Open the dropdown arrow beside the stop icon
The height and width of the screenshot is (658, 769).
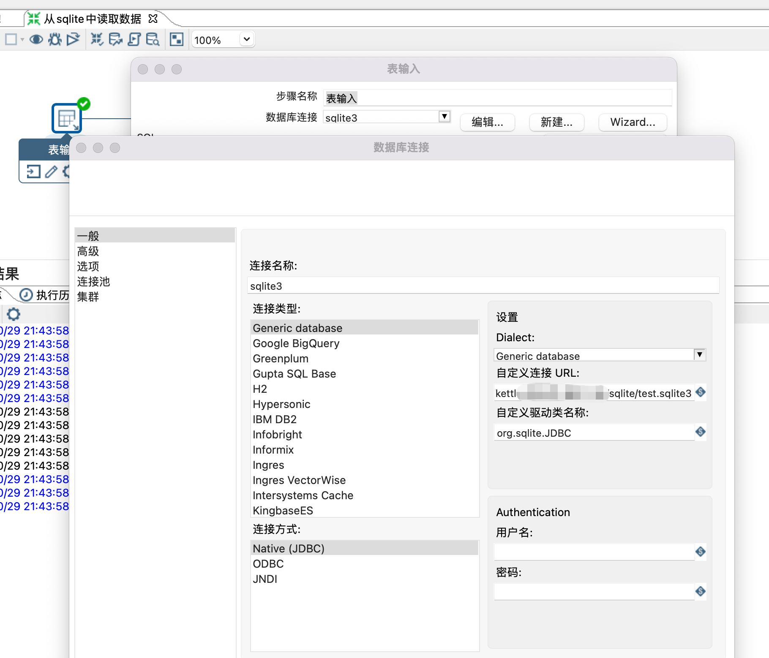pos(22,40)
